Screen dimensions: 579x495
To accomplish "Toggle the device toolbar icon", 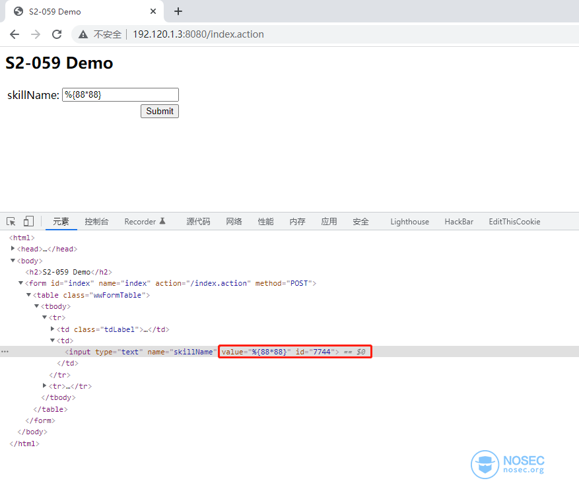I will pyautogui.click(x=28, y=222).
